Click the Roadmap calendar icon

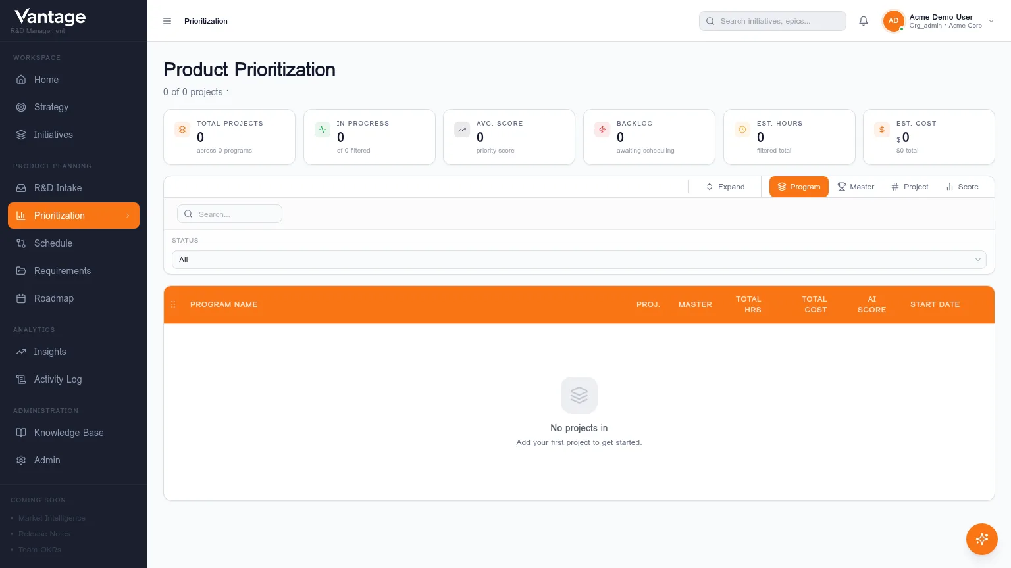coord(21,298)
